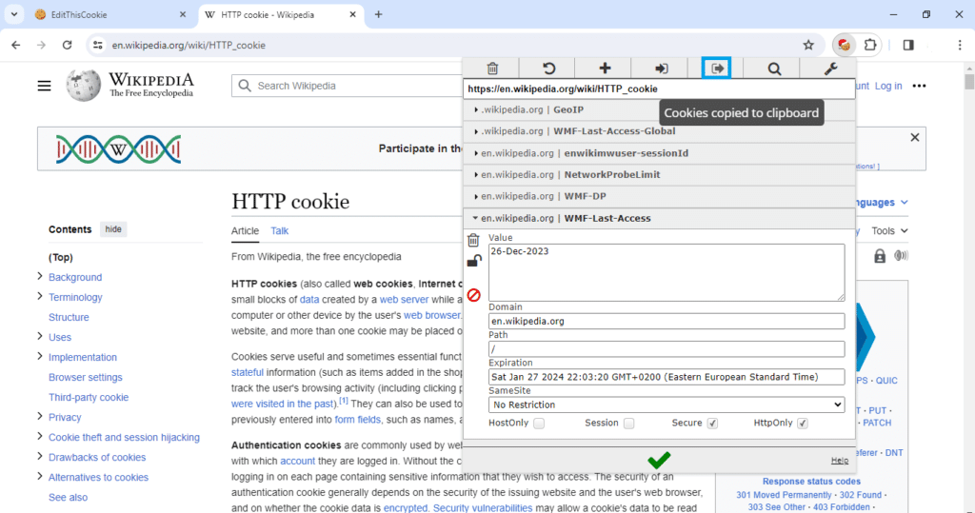975x513 pixels.
Task: Expand the Terminology contents section
Action: pyautogui.click(x=40, y=296)
